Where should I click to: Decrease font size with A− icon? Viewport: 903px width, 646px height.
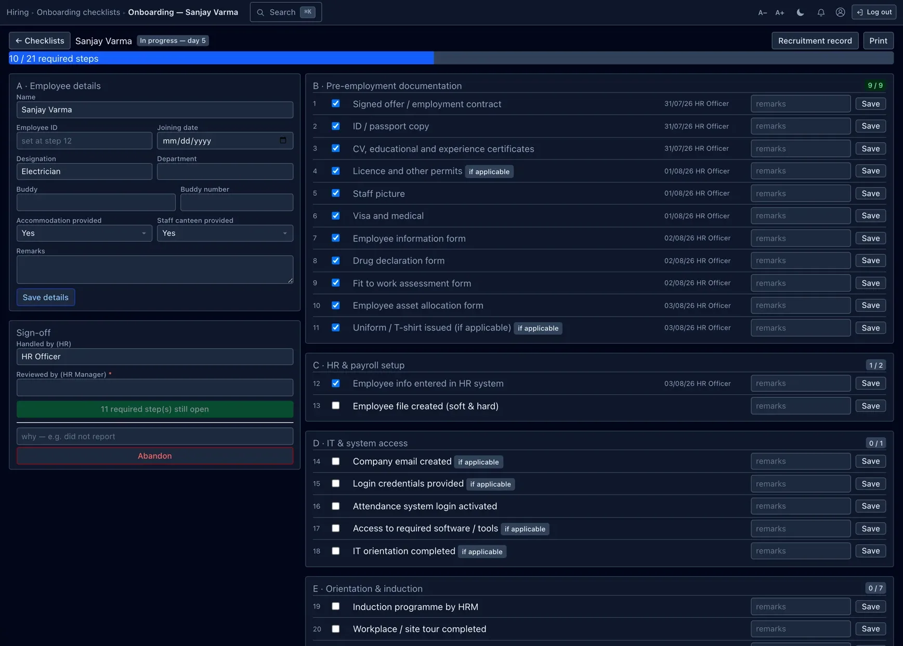click(762, 12)
